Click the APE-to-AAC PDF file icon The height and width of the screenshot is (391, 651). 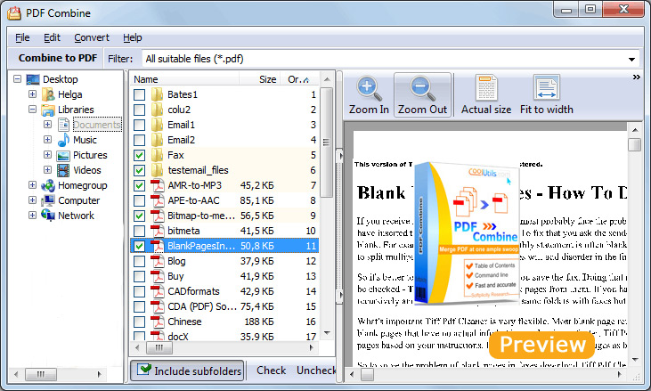click(x=158, y=200)
